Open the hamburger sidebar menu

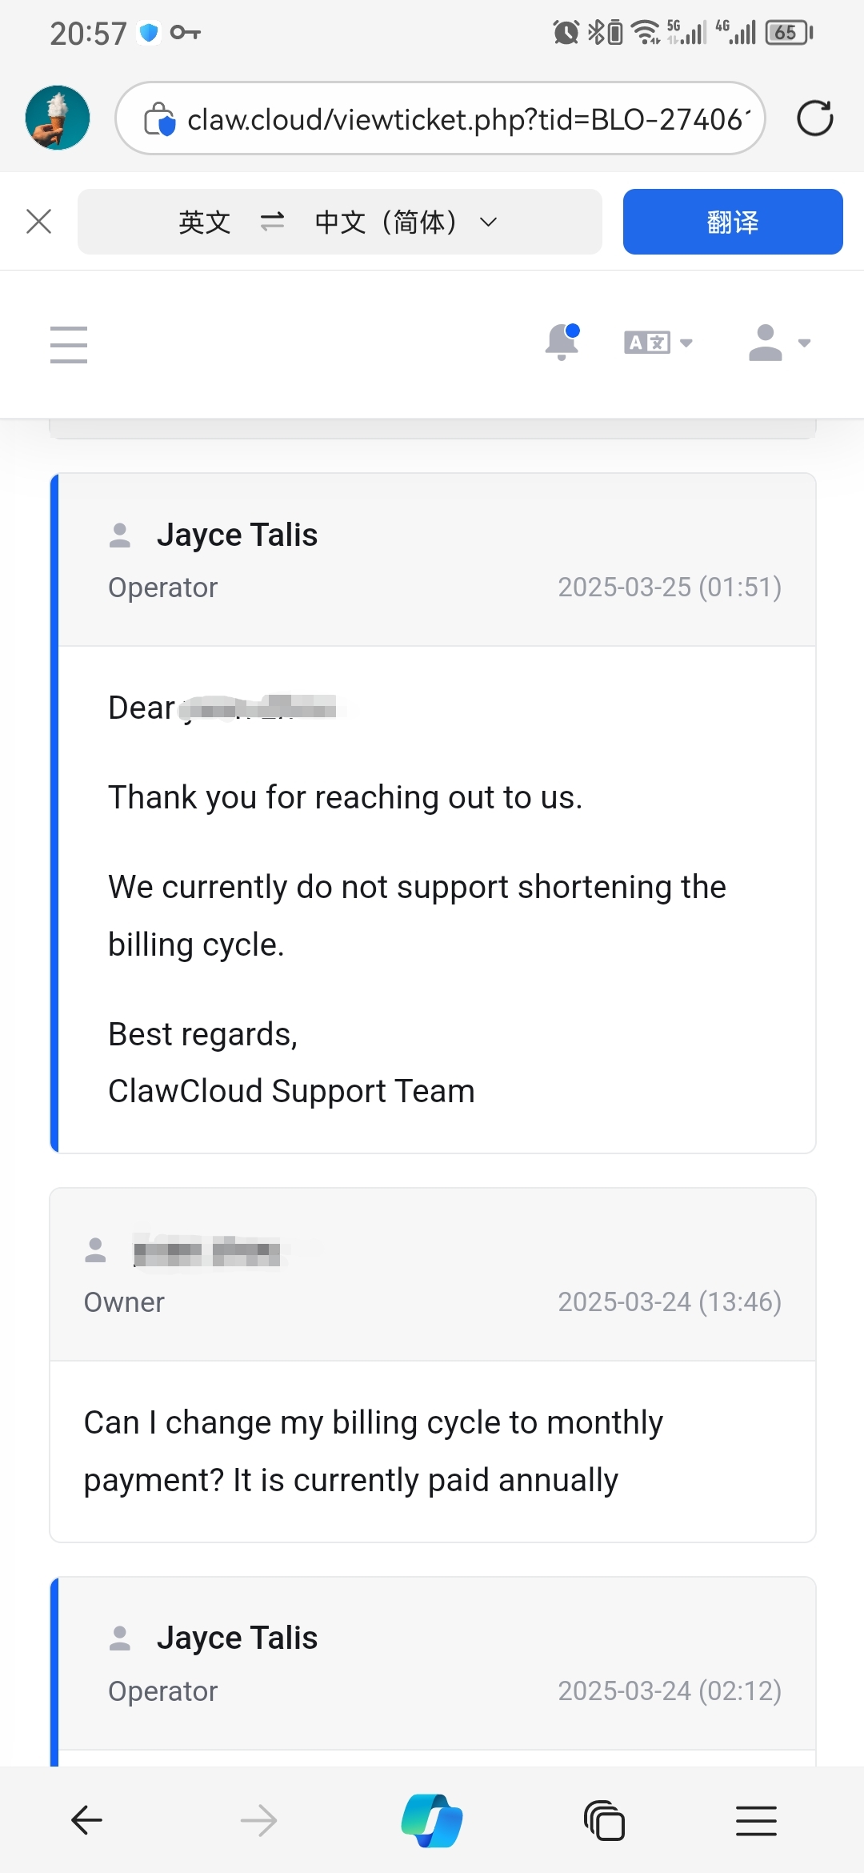[69, 344]
